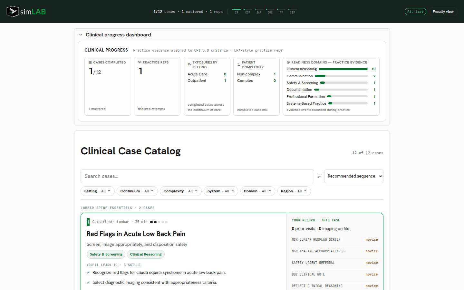Click the 'YOUR RECORD · THIS CASE' heading

click(x=316, y=220)
